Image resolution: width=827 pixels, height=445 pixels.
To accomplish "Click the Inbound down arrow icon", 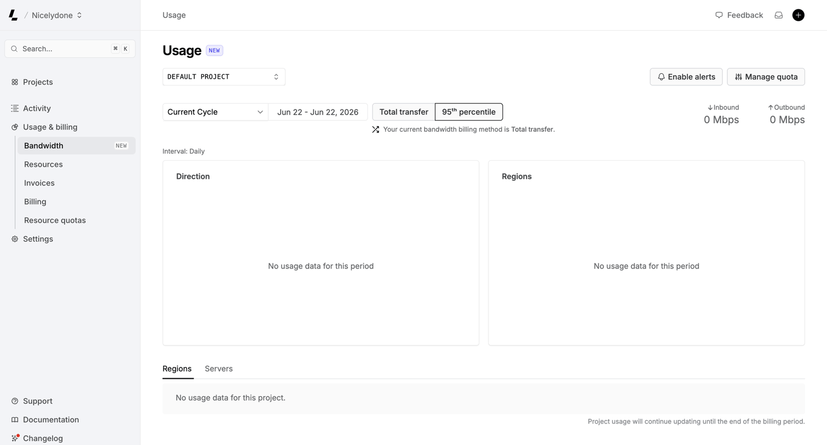I will [x=710, y=108].
